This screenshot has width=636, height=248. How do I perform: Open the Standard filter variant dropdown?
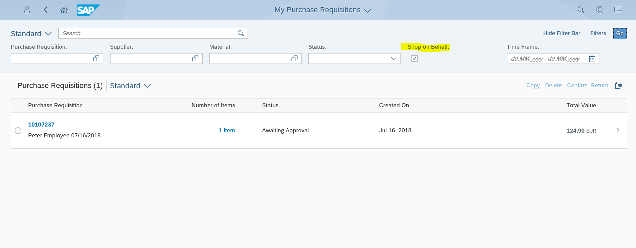click(x=31, y=34)
